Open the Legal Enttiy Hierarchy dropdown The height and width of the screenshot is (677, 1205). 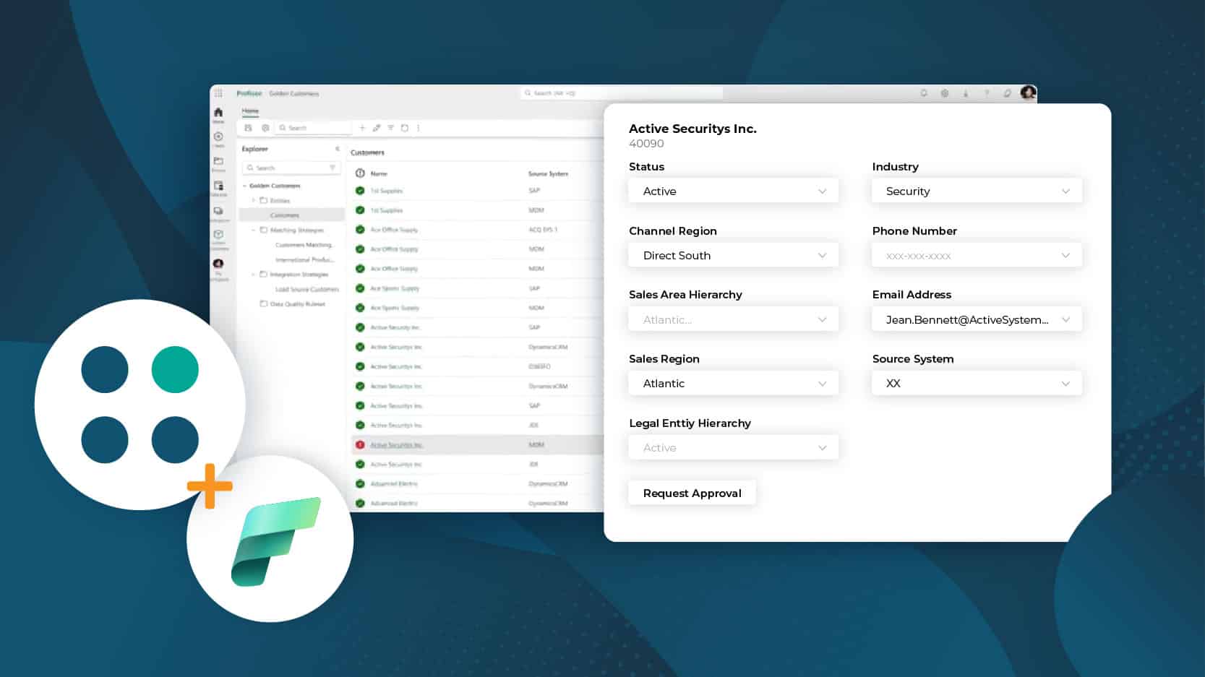(733, 447)
